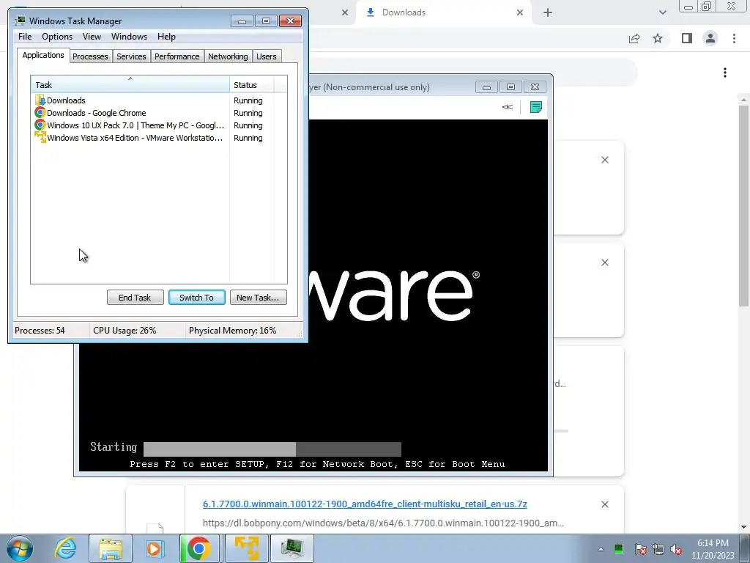Screen dimensions: 750x563
Task: Click the Windows Start button
Action: pyautogui.click(x=20, y=548)
